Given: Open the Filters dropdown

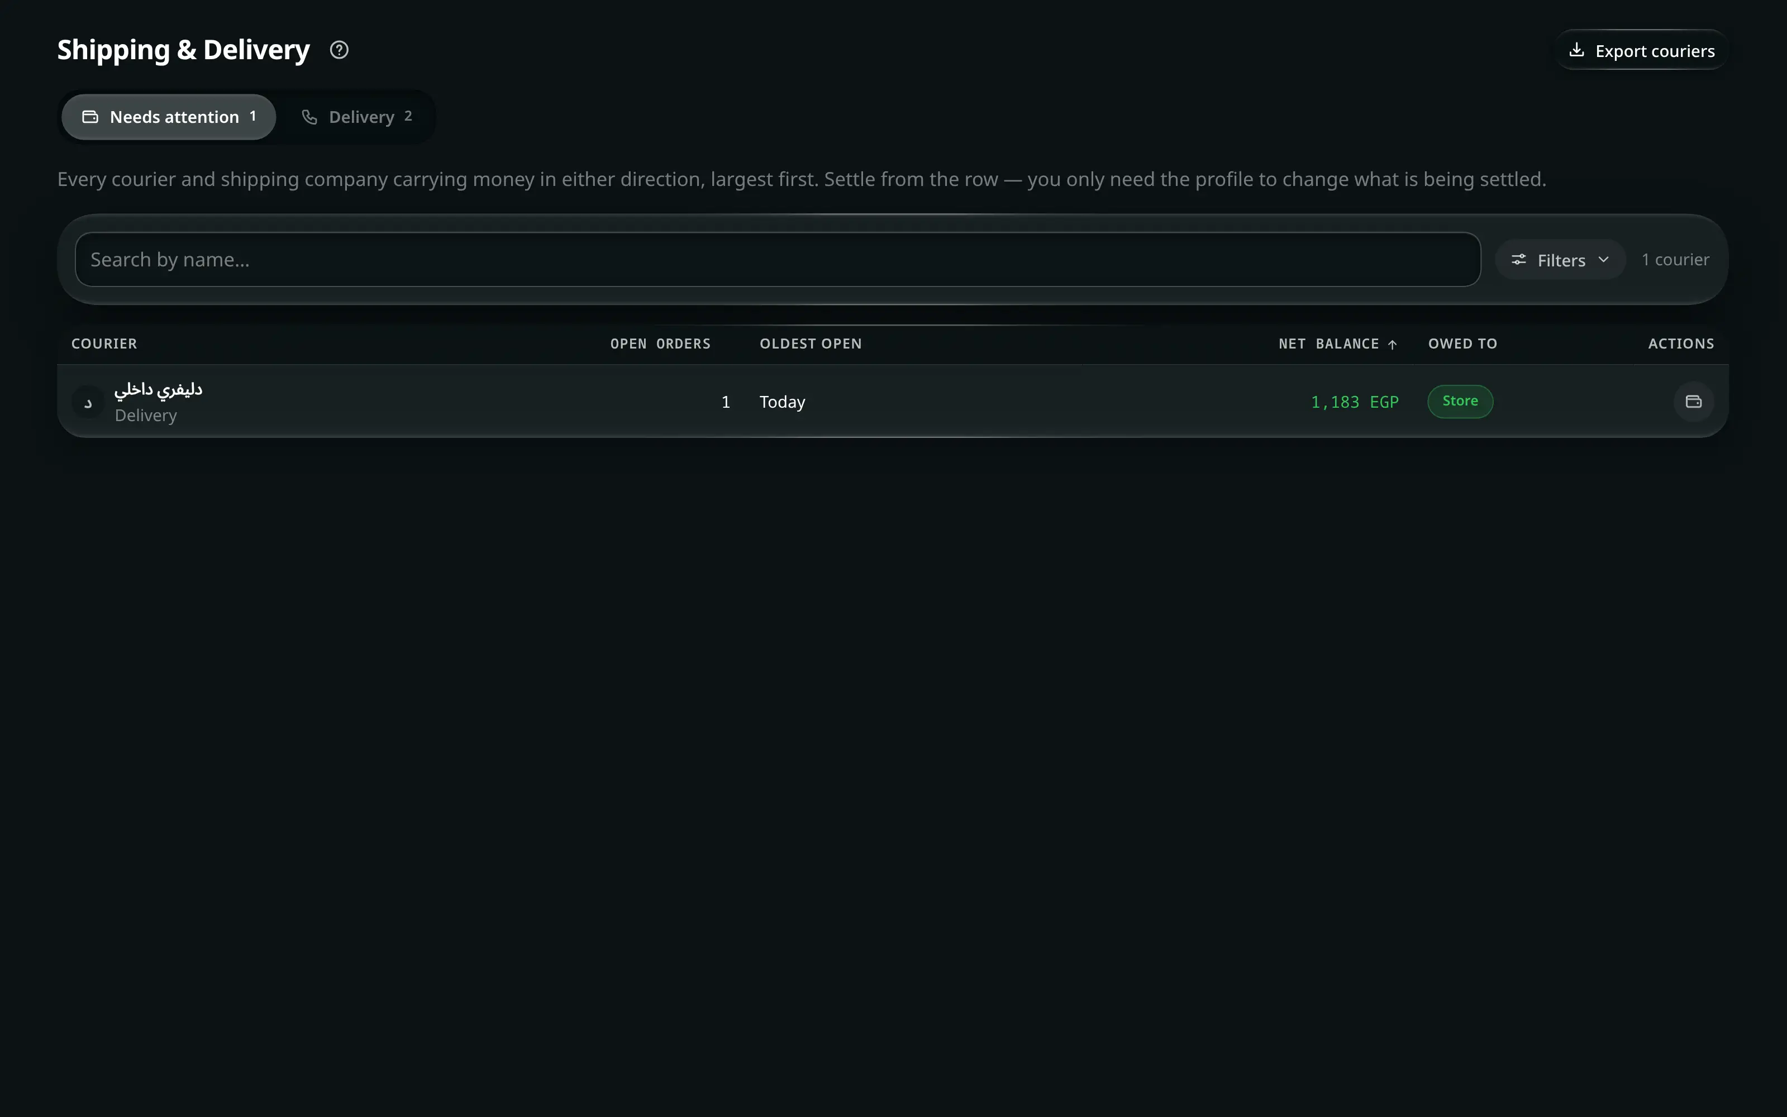Looking at the screenshot, I should [1560, 259].
